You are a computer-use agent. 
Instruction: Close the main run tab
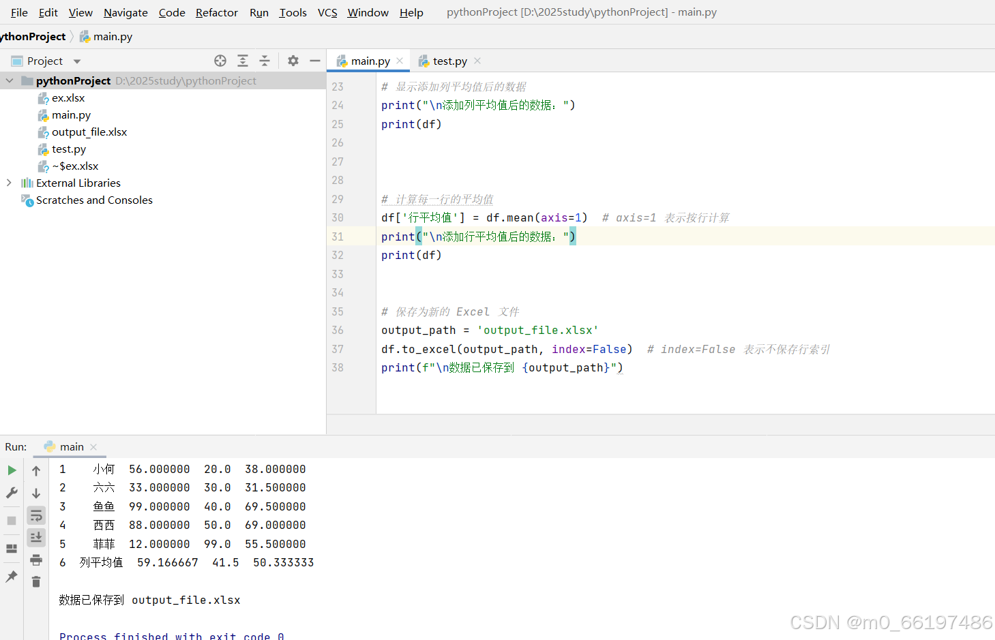[x=93, y=447]
